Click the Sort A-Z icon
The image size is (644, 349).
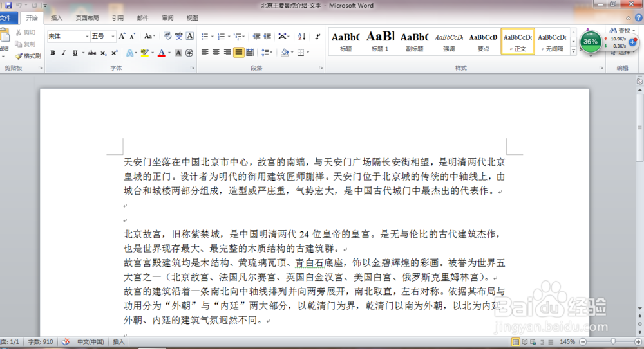click(x=301, y=37)
